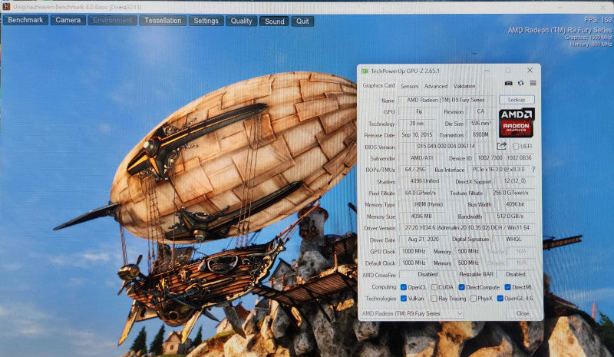The height and width of the screenshot is (357, 614).
Task: Click the AMD Radeon logo image
Action: [517, 123]
